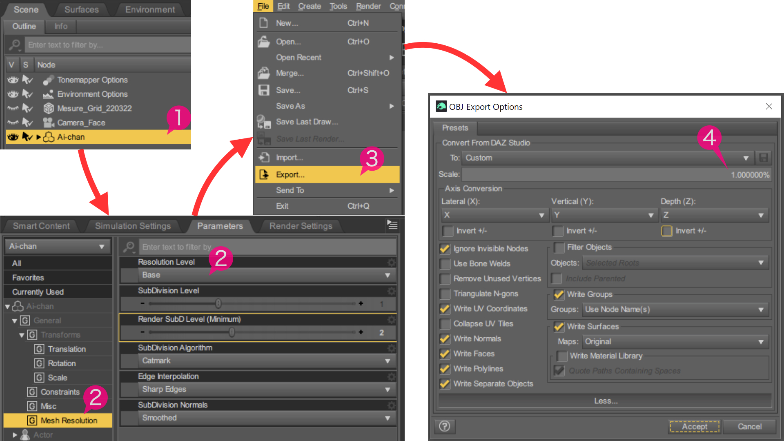The height and width of the screenshot is (441, 784).
Task: Click the save preset floppy icon
Action: [763, 158]
